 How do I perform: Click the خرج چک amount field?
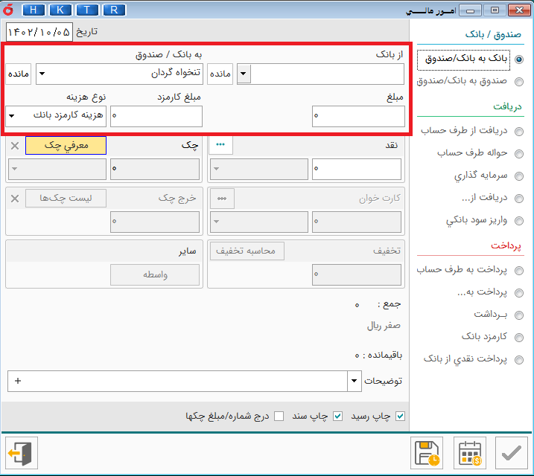[155, 222]
